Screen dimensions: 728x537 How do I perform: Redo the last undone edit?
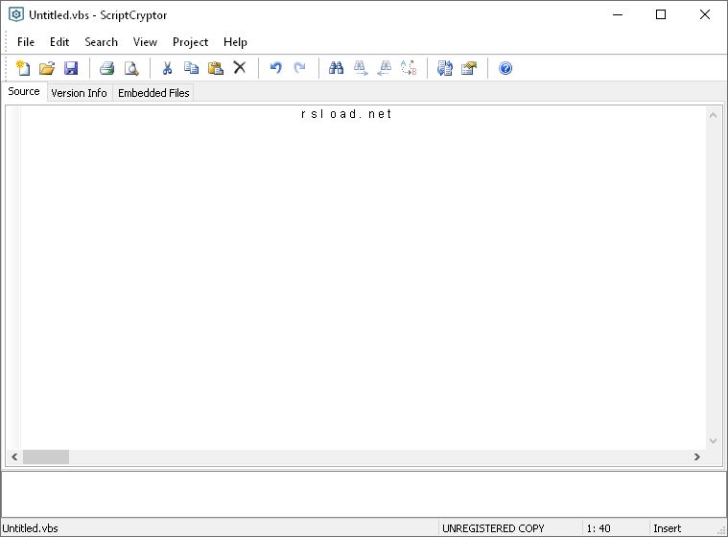300,68
